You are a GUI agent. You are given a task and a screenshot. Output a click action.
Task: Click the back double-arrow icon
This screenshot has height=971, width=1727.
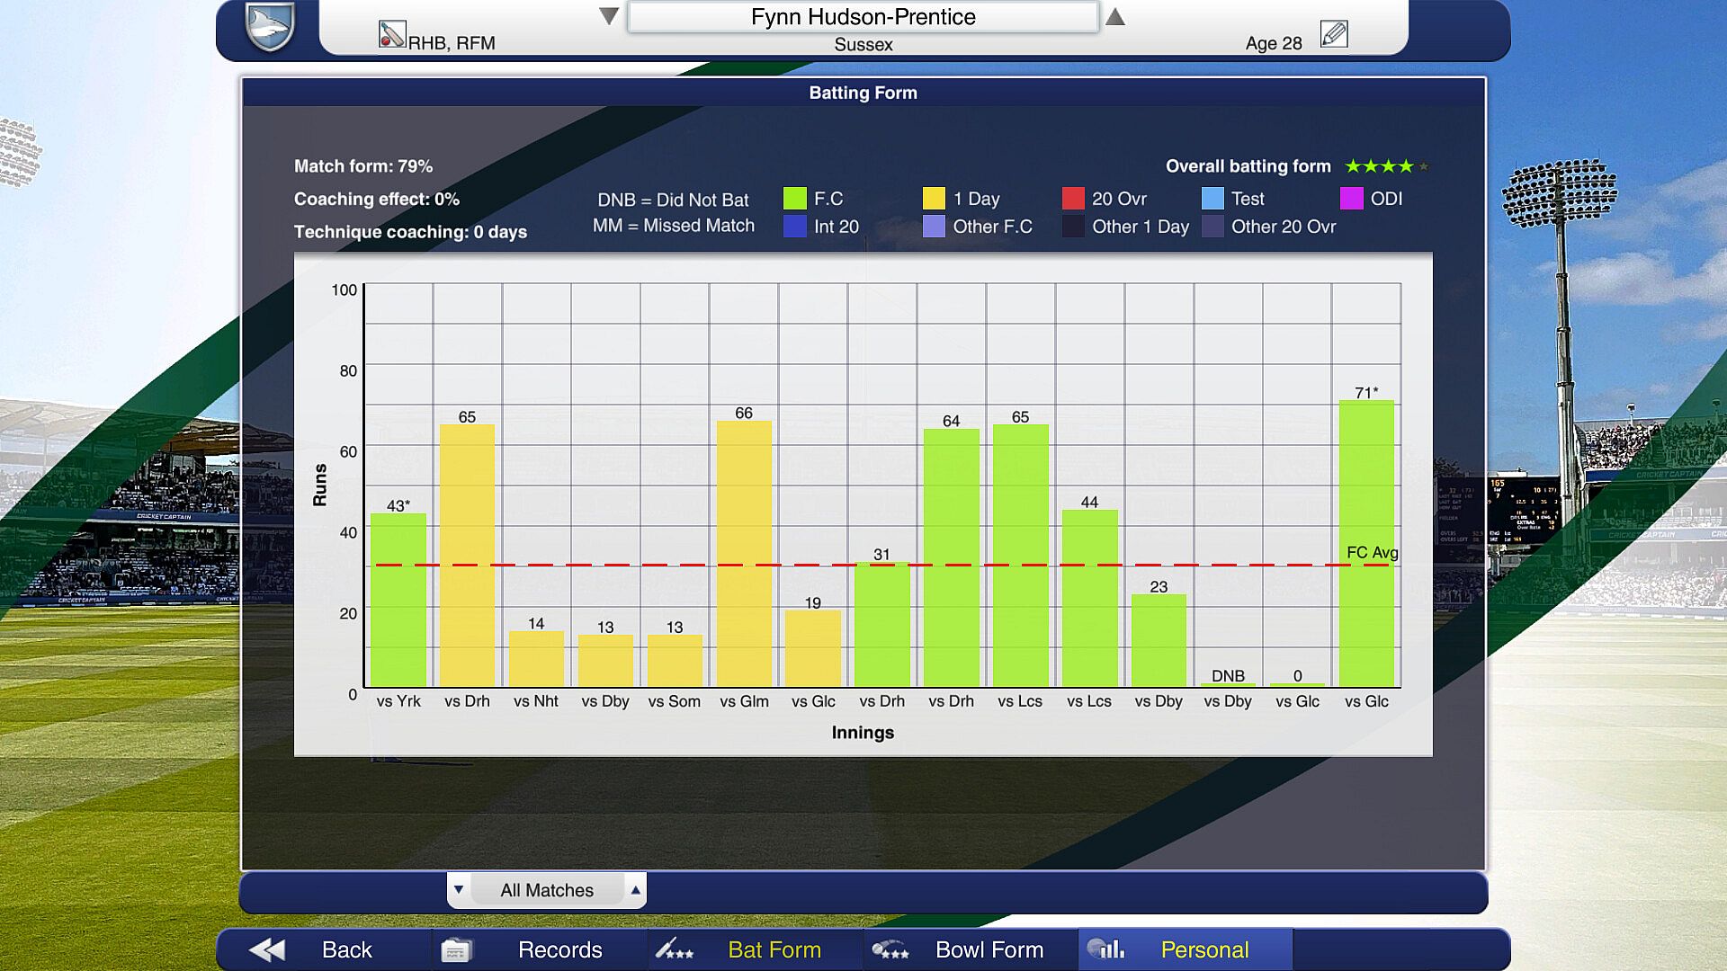coord(267,949)
